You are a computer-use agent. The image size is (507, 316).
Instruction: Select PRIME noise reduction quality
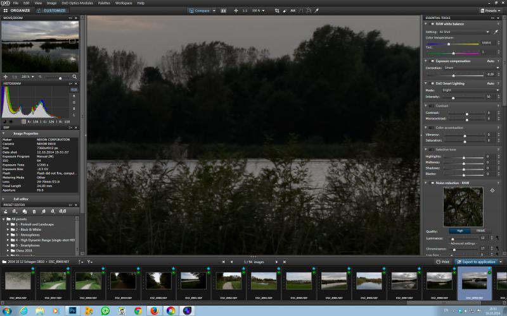pos(480,231)
